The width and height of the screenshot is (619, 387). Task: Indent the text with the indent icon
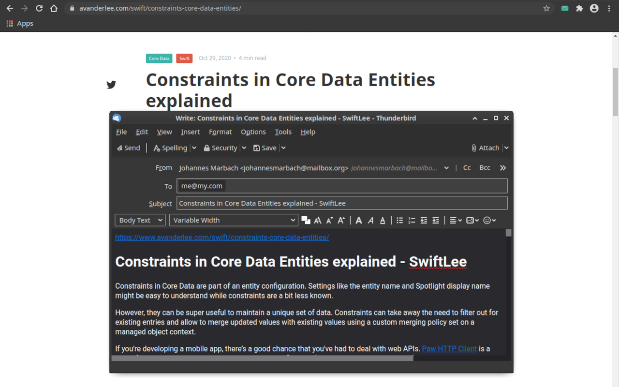[436, 220]
